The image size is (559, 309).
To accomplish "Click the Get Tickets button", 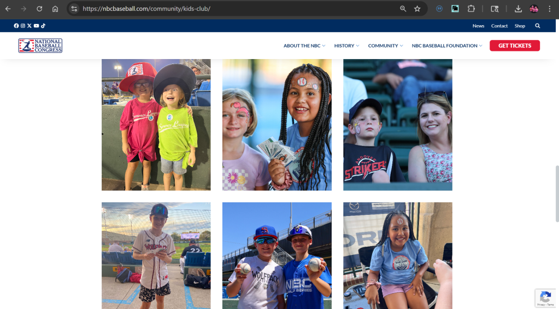I will (x=514, y=46).
